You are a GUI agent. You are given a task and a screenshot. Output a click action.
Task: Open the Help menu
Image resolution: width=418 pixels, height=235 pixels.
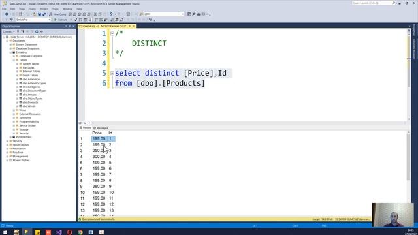coord(80,9)
